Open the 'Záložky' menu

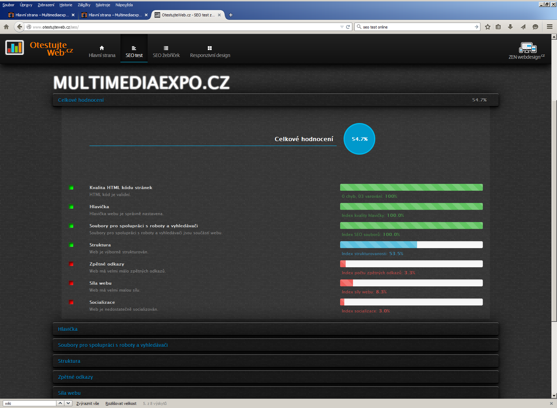(84, 5)
